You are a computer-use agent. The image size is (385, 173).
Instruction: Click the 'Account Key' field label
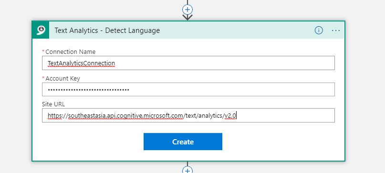(62, 78)
